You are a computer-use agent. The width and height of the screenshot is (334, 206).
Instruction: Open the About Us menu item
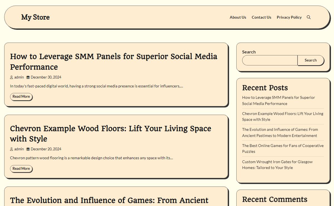click(x=238, y=17)
